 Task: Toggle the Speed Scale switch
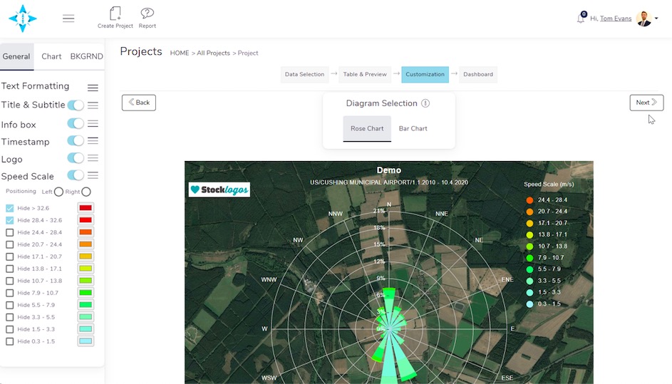(76, 175)
